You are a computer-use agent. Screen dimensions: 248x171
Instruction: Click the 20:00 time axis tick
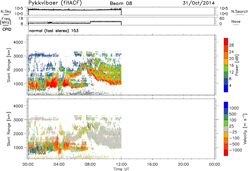point(184,165)
